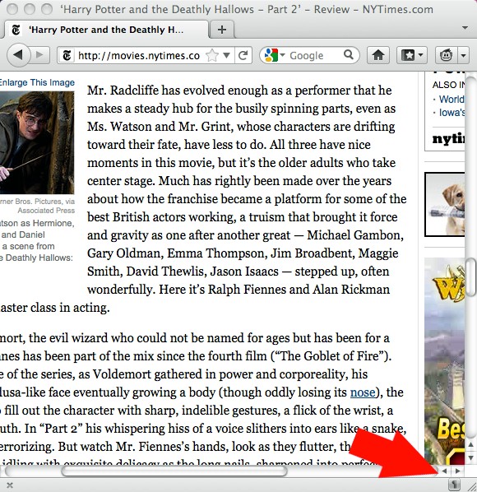Open the Home page button
Viewport: 477px width, 492px height.
(378, 56)
